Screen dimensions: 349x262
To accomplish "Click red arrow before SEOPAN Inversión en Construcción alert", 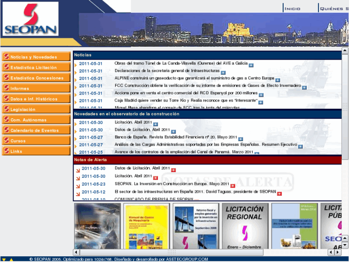I will point(78,186).
